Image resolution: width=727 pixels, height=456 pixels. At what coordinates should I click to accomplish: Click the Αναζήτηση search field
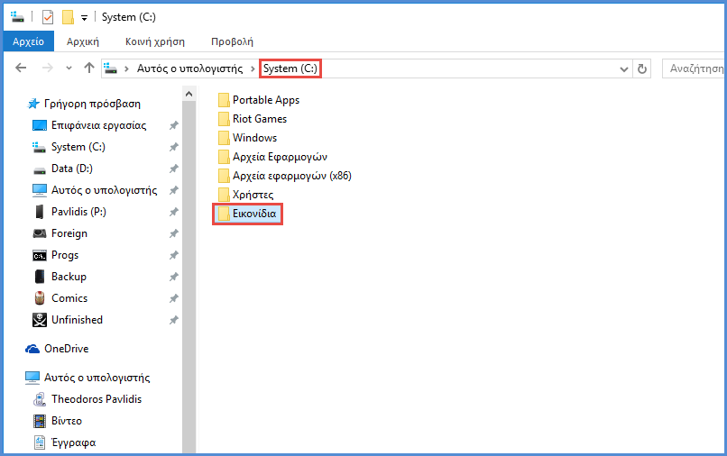pyautogui.click(x=695, y=68)
